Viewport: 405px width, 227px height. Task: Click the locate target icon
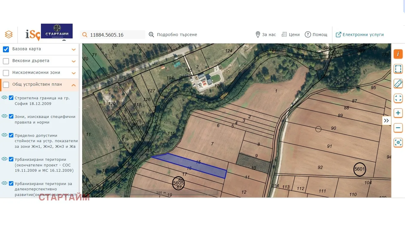(x=398, y=143)
